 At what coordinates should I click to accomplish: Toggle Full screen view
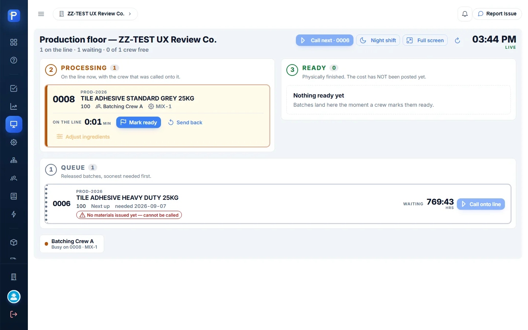click(x=425, y=40)
